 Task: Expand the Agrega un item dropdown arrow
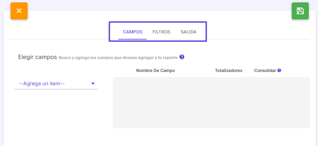coord(93,83)
